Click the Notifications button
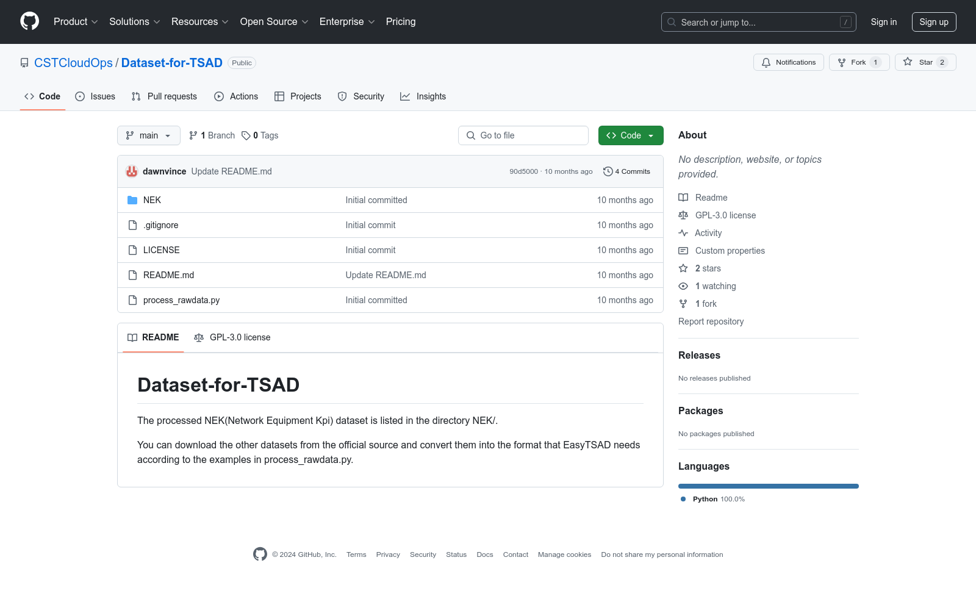This screenshot has height=610, width=976. (789, 62)
